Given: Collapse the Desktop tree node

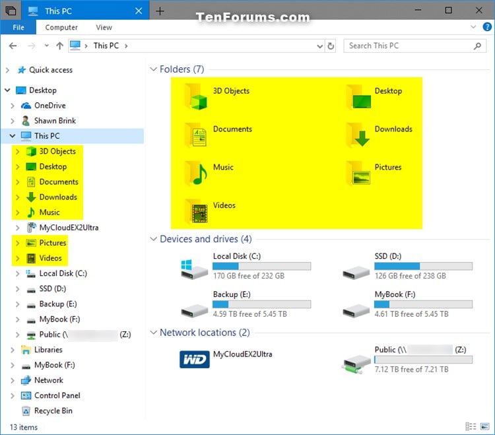Looking at the screenshot, I should click(x=7, y=90).
